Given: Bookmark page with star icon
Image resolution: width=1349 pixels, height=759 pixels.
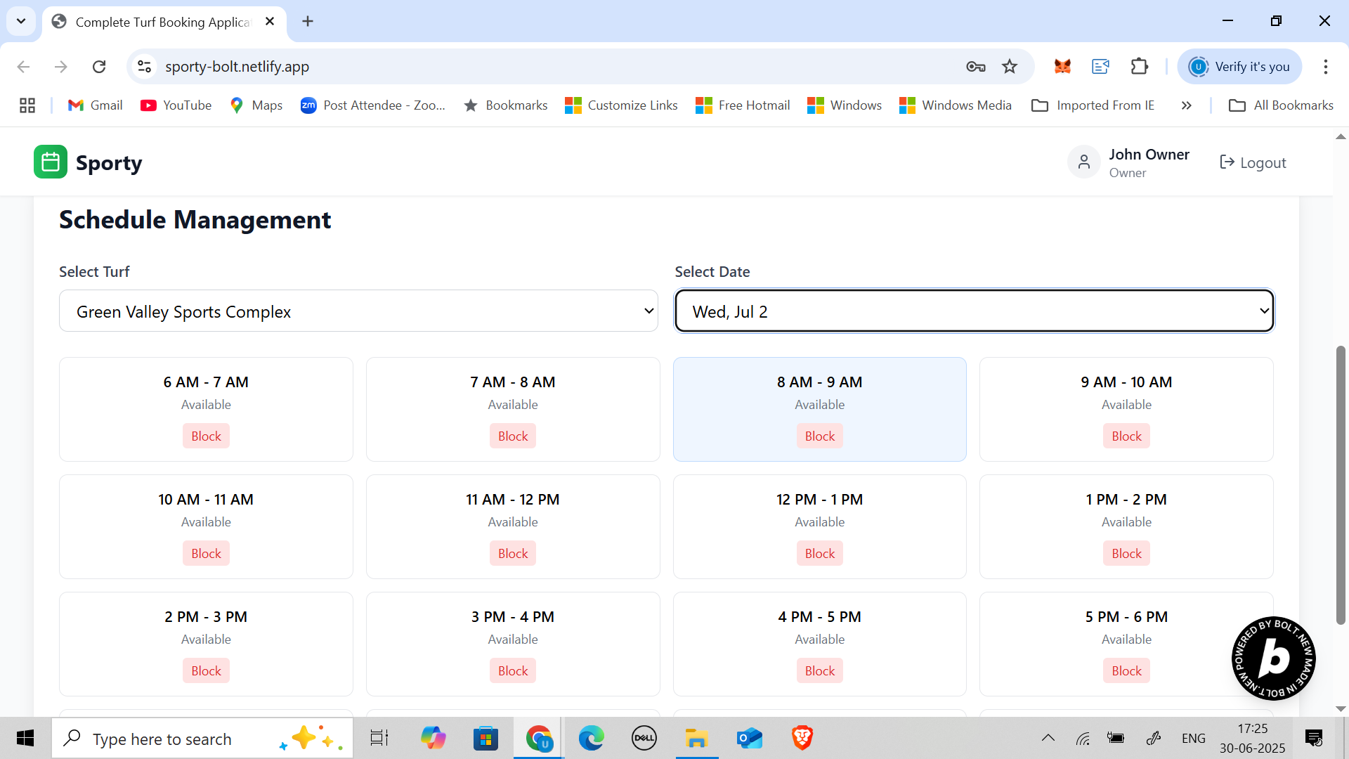Looking at the screenshot, I should pyautogui.click(x=1010, y=67).
